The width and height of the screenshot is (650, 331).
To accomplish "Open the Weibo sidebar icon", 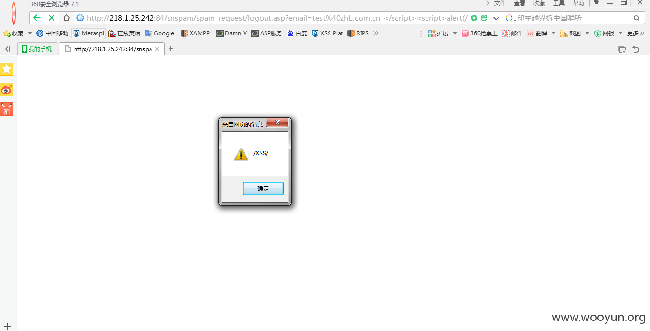I will click(x=7, y=89).
